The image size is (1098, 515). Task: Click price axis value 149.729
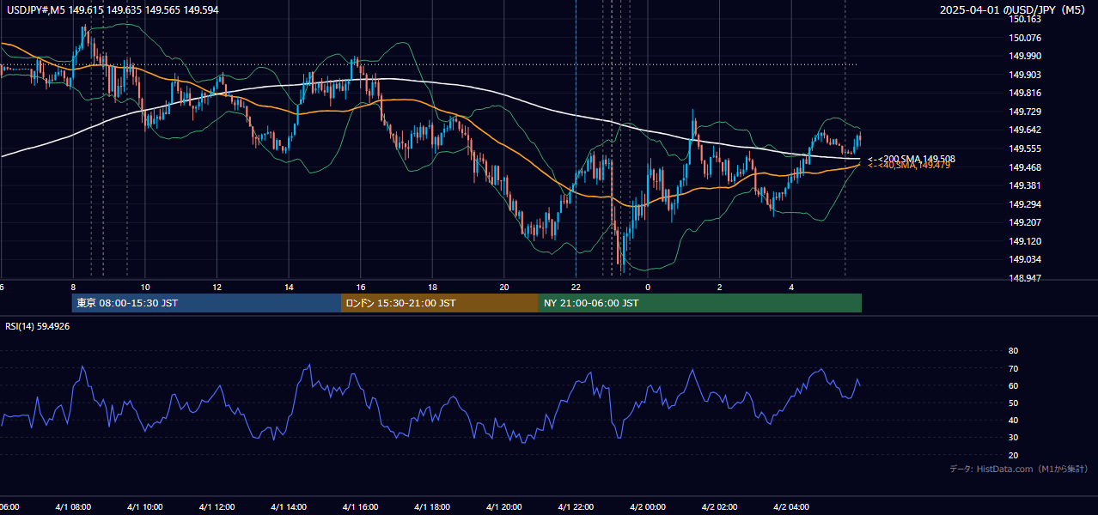(x=1025, y=112)
